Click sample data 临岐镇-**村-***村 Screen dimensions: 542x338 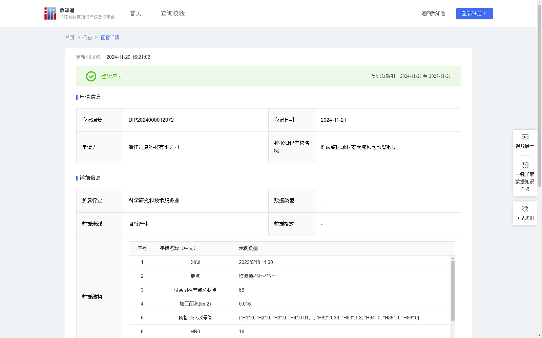257,276
